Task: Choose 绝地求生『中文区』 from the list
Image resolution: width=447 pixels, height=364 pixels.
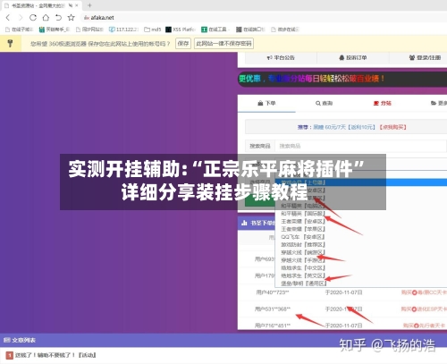Action: [303, 267]
